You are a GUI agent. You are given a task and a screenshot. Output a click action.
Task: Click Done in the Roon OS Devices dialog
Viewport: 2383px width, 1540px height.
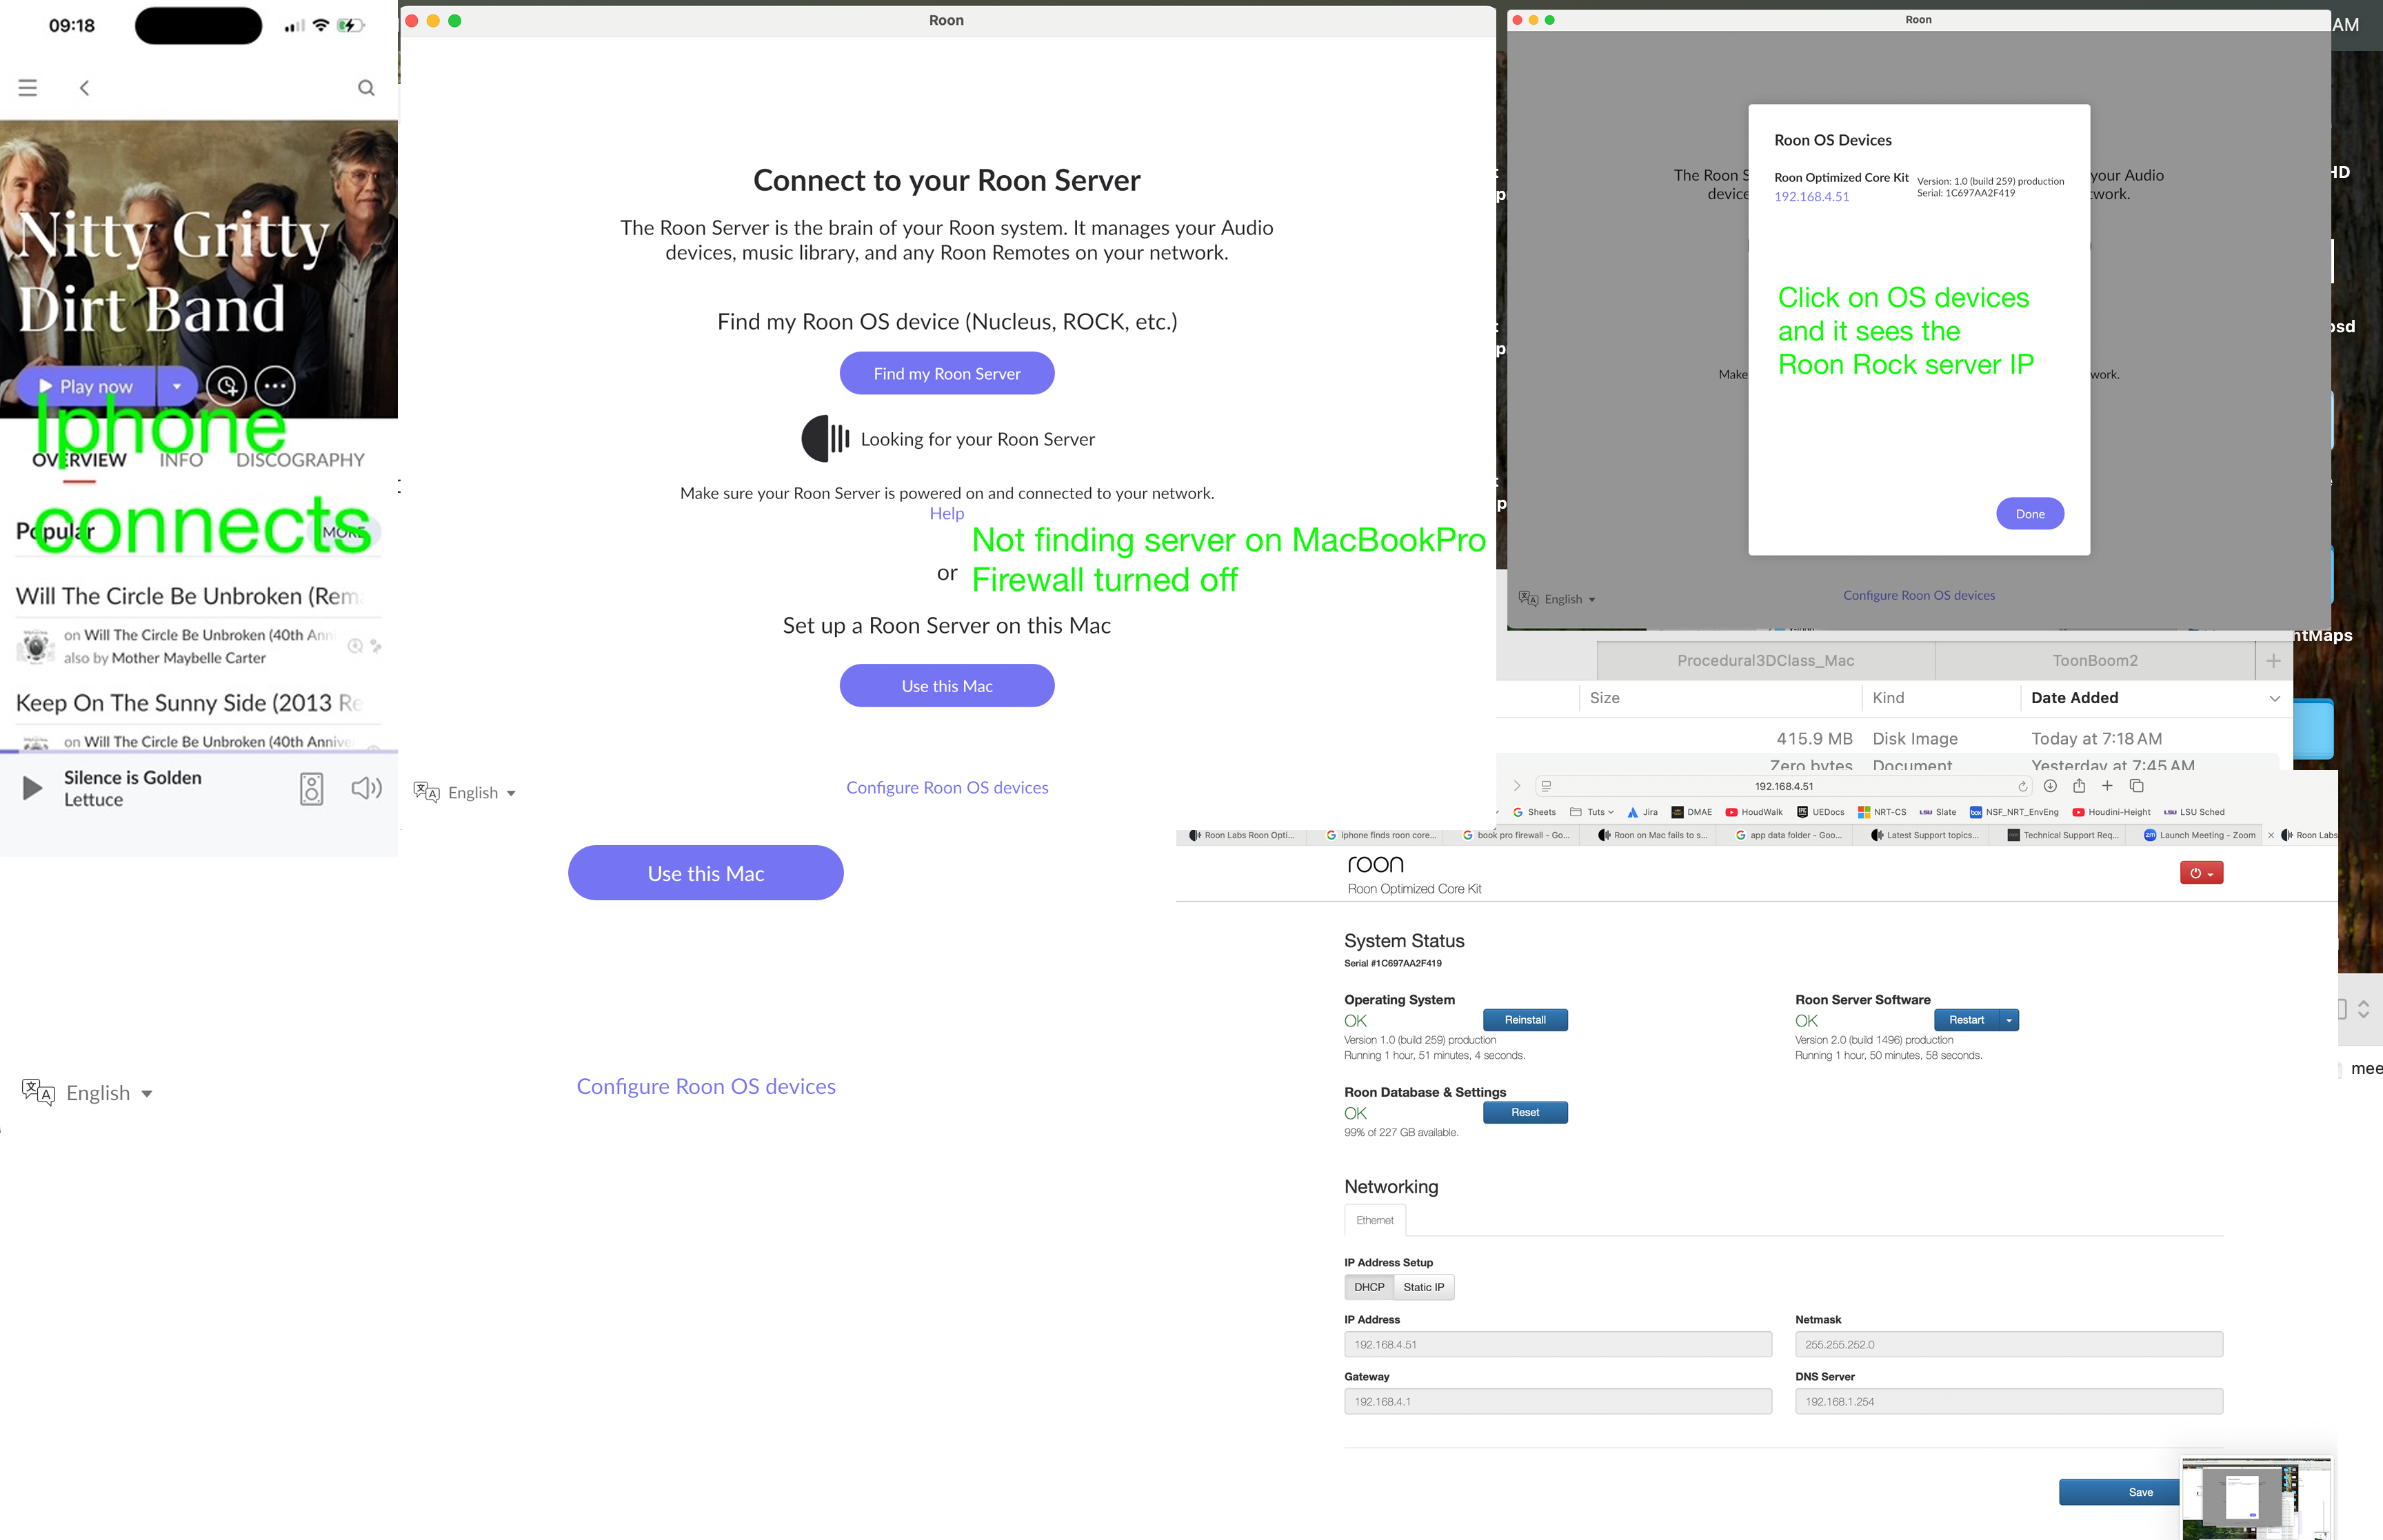[x=2030, y=514]
